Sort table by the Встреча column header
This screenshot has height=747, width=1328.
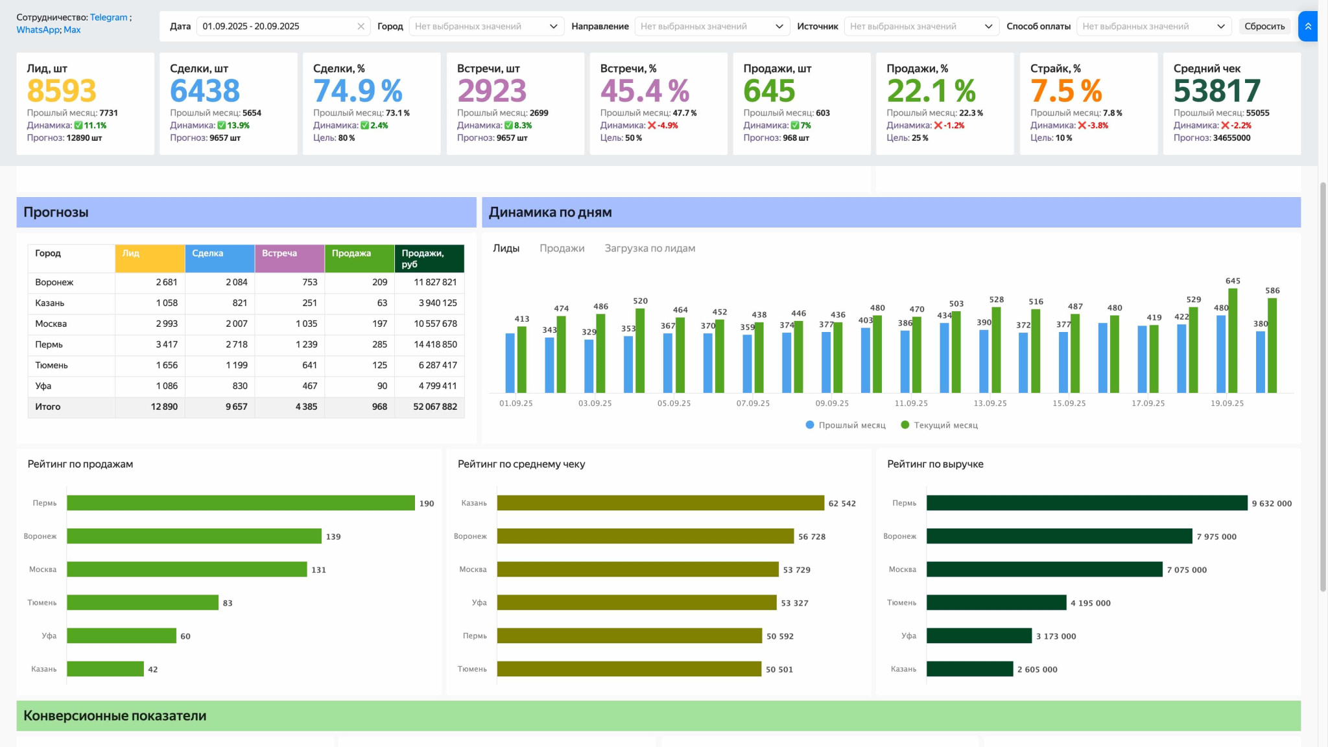pyautogui.click(x=290, y=259)
